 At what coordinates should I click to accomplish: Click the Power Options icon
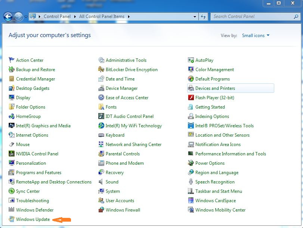click(x=191, y=163)
